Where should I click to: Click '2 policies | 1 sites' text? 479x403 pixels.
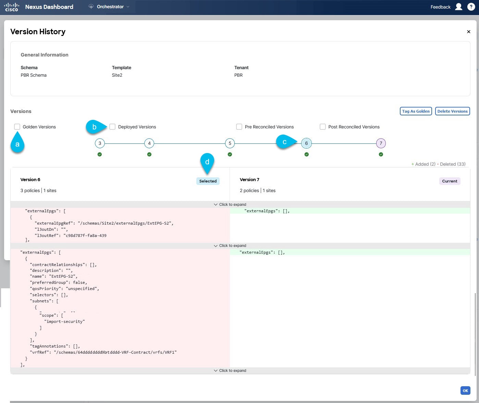[x=258, y=190]
